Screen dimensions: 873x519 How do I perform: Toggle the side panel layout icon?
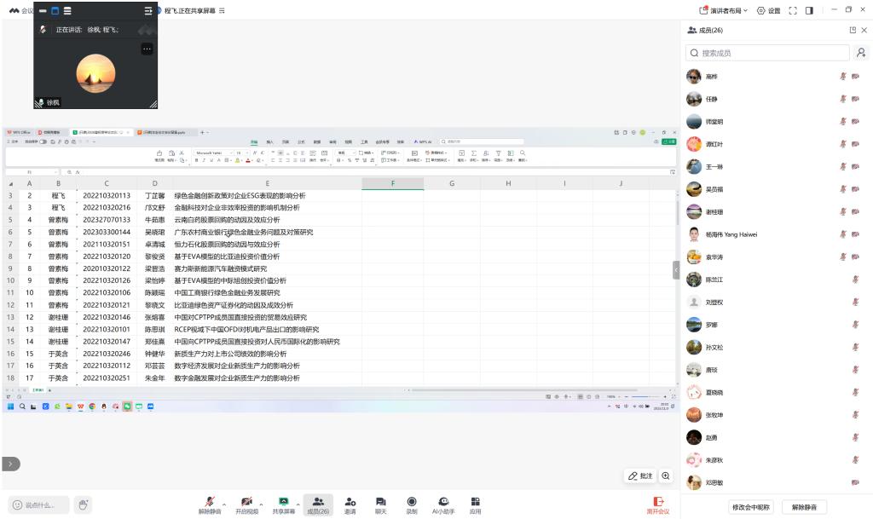pyautogui.click(x=809, y=10)
